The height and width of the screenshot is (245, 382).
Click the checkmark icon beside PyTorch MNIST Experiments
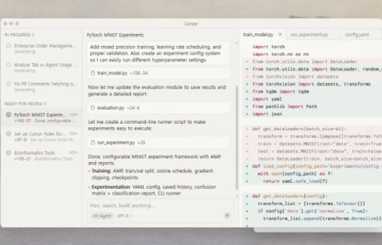[x=8, y=115]
